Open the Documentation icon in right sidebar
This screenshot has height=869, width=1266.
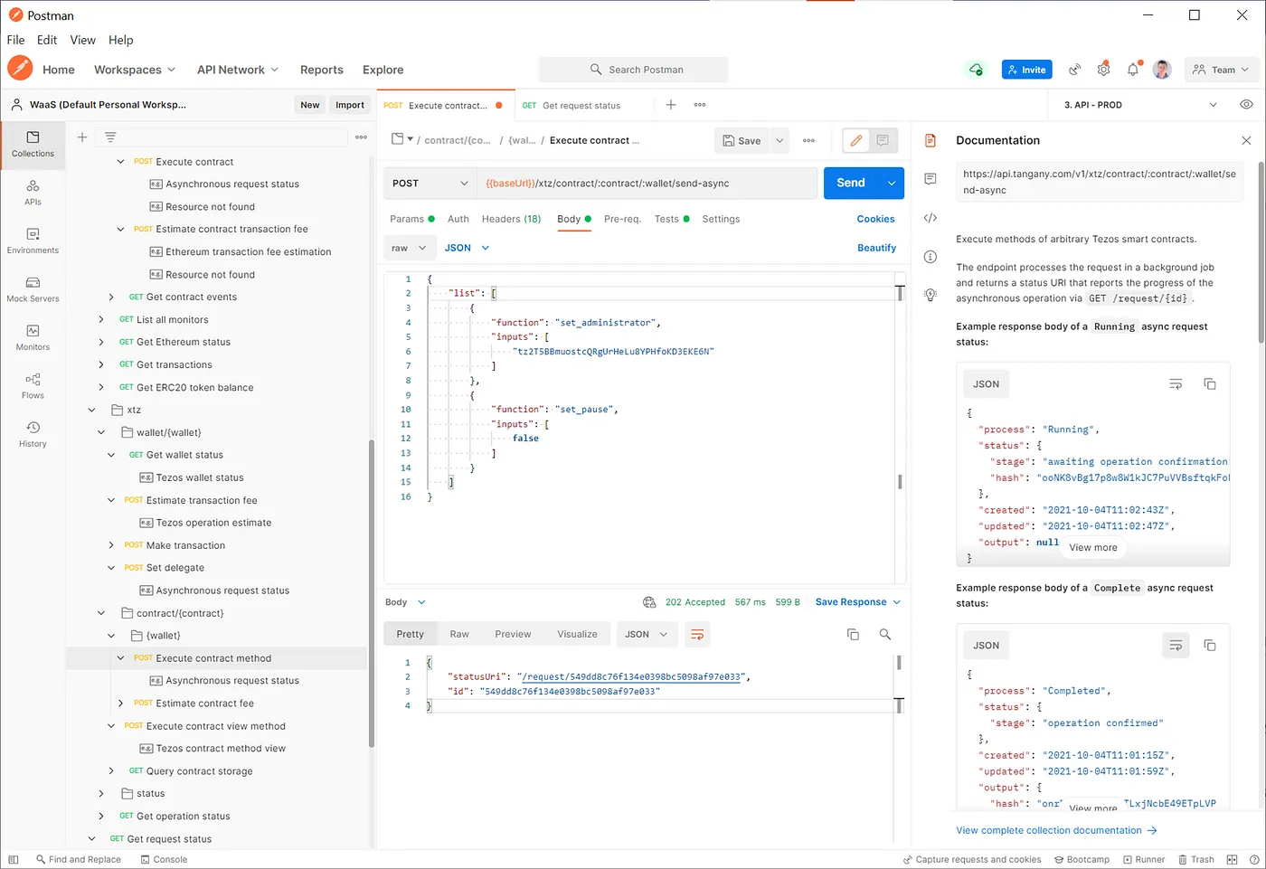point(931,140)
